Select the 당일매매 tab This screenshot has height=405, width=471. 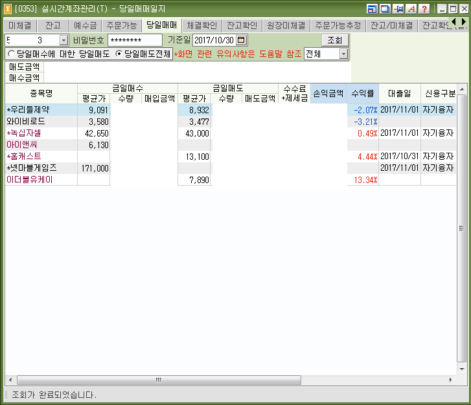pyautogui.click(x=161, y=25)
